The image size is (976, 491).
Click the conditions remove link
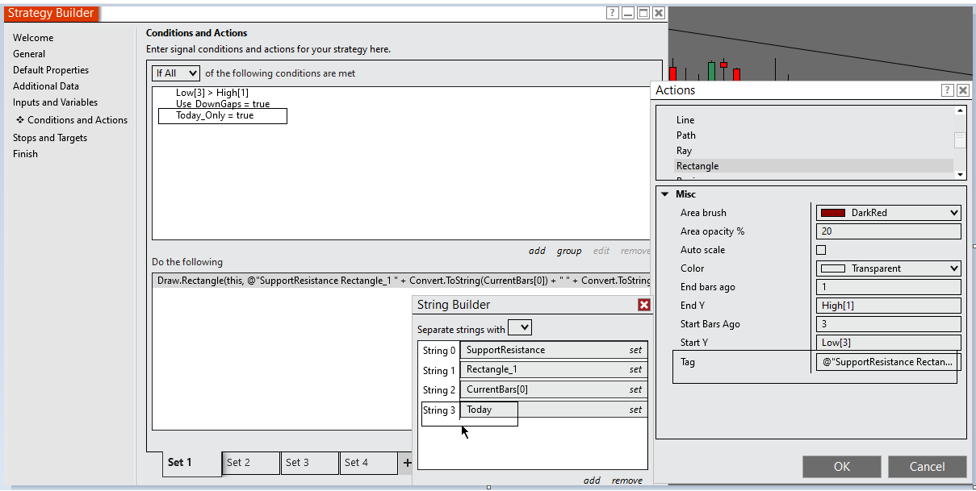(635, 251)
